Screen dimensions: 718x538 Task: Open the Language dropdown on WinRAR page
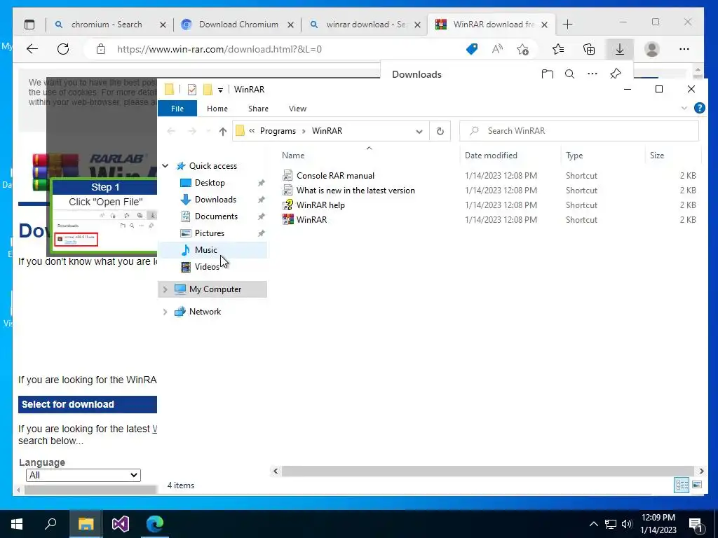(x=83, y=475)
